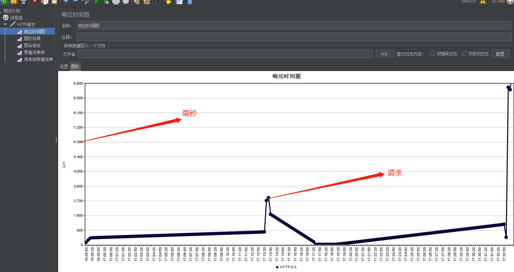Screen dimensions: 514x272
Task: Click the chart title 响应时间图
Action: (286, 76)
